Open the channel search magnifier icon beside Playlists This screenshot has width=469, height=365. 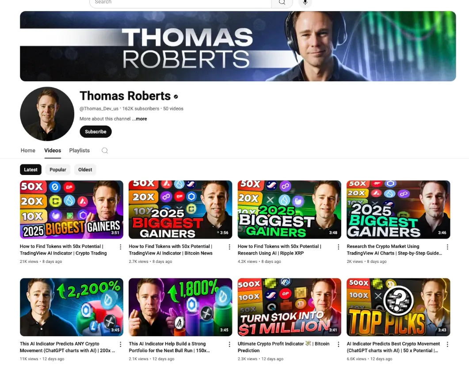point(105,150)
